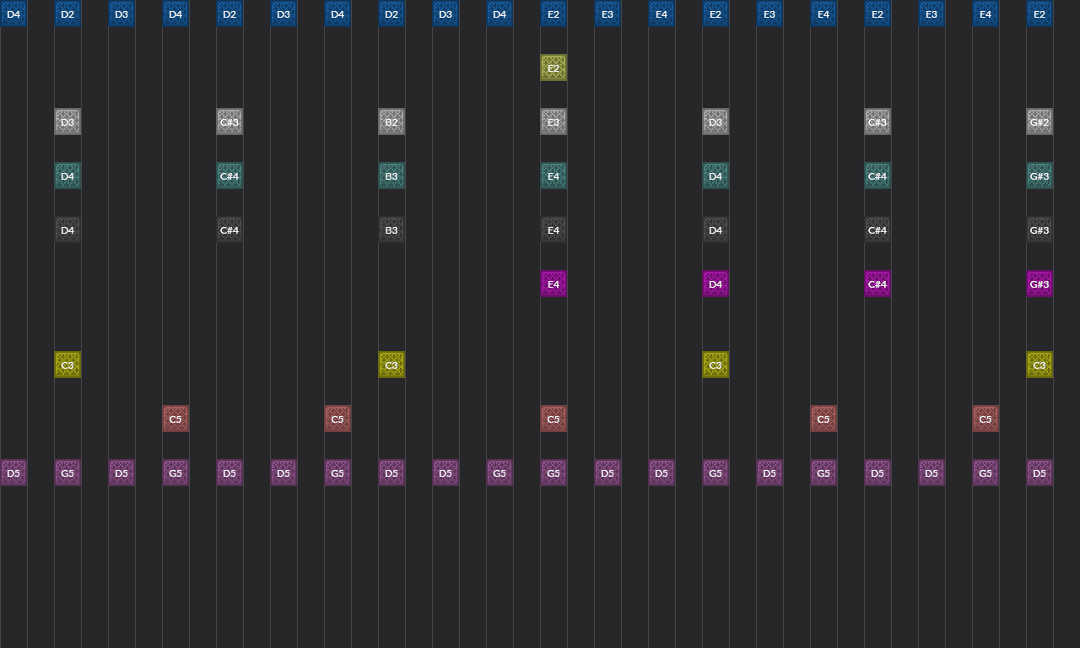Click the purple D5 note in the last column
The width and height of the screenshot is (1080, 648).
tap(1039, 472)
